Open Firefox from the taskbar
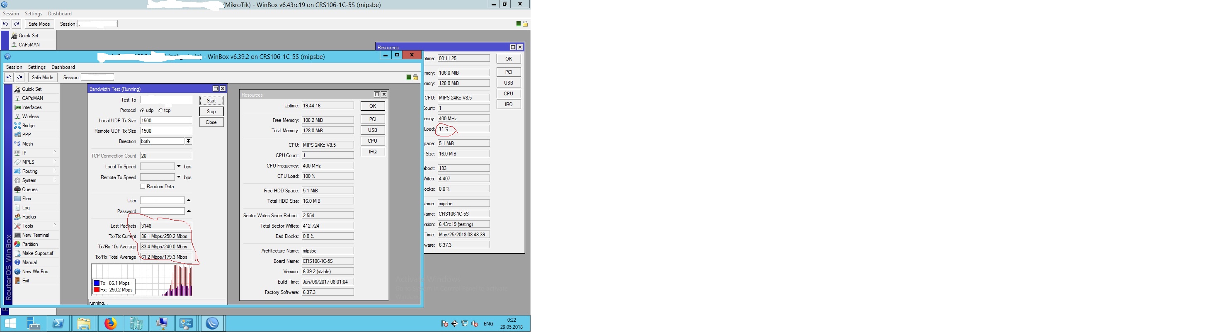This screenshot has width=1227, height=335. 111,323
